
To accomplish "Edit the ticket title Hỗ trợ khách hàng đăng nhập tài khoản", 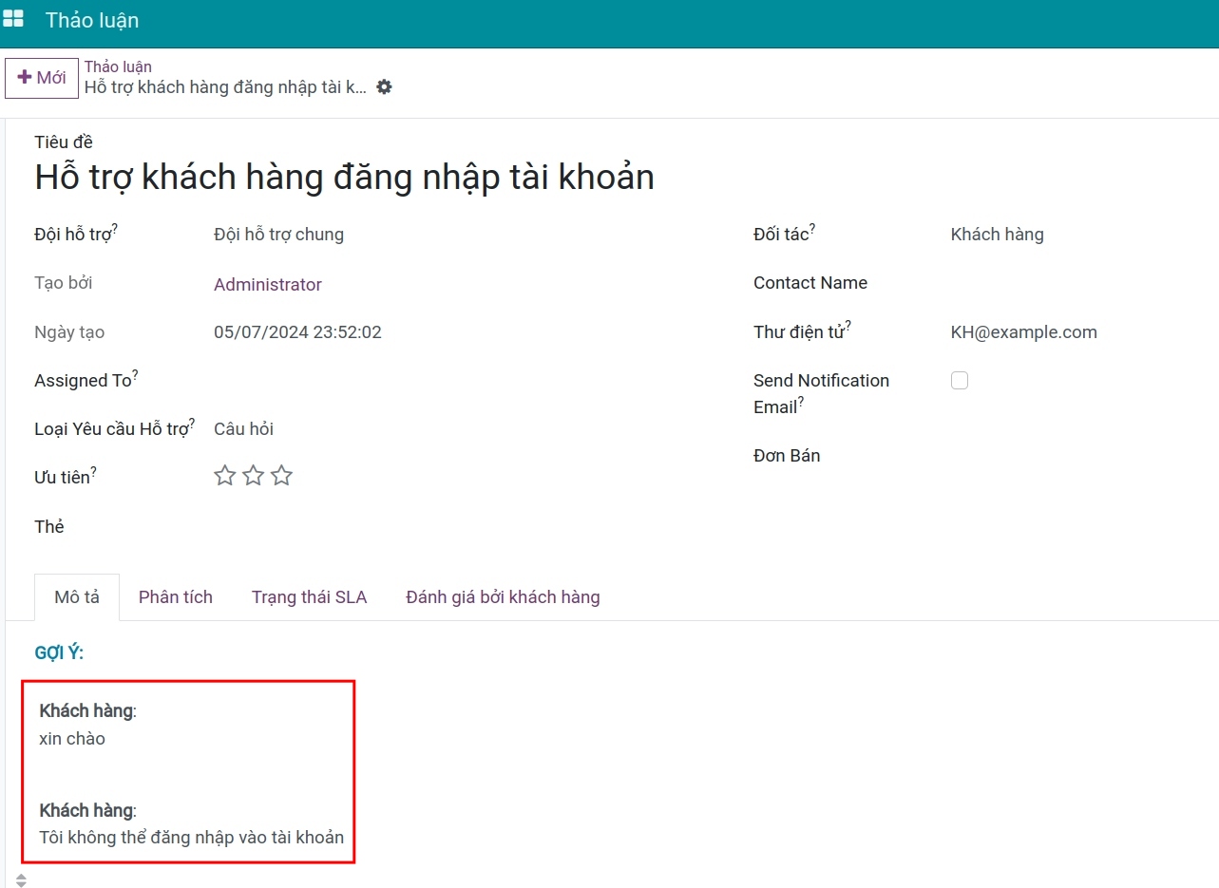I will (345, 178).
